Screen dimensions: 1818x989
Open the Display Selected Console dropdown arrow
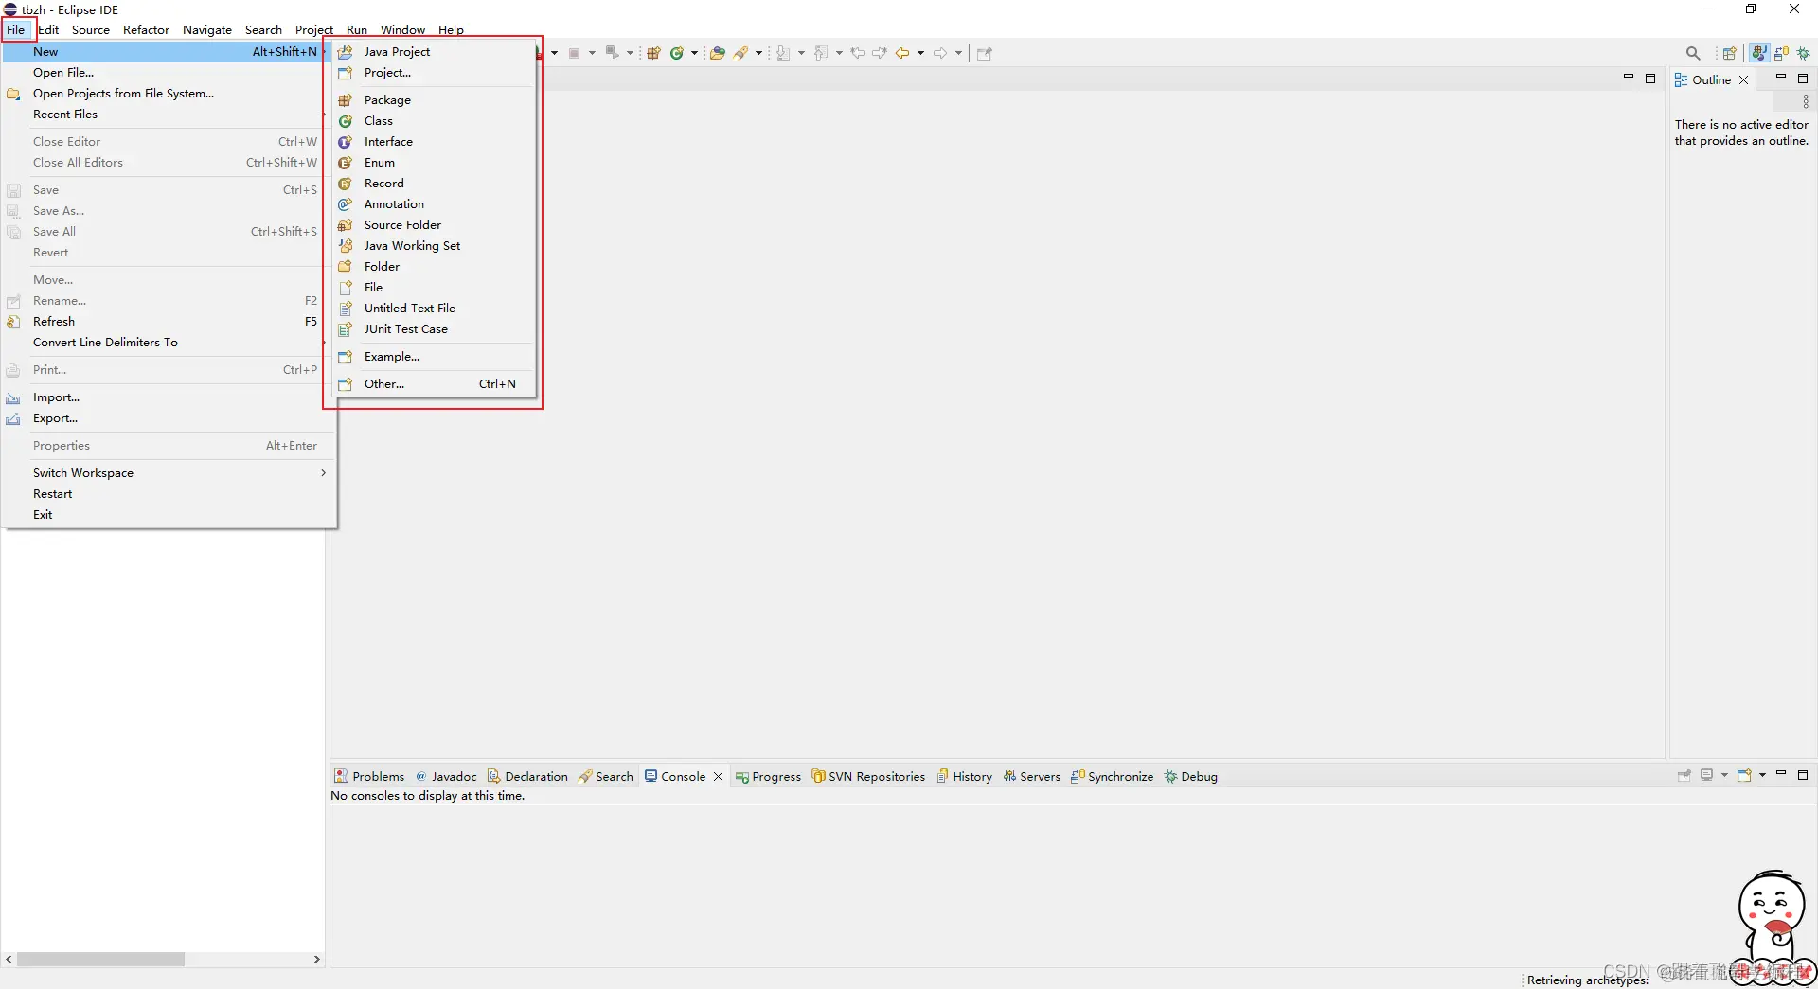(1724, 775)
